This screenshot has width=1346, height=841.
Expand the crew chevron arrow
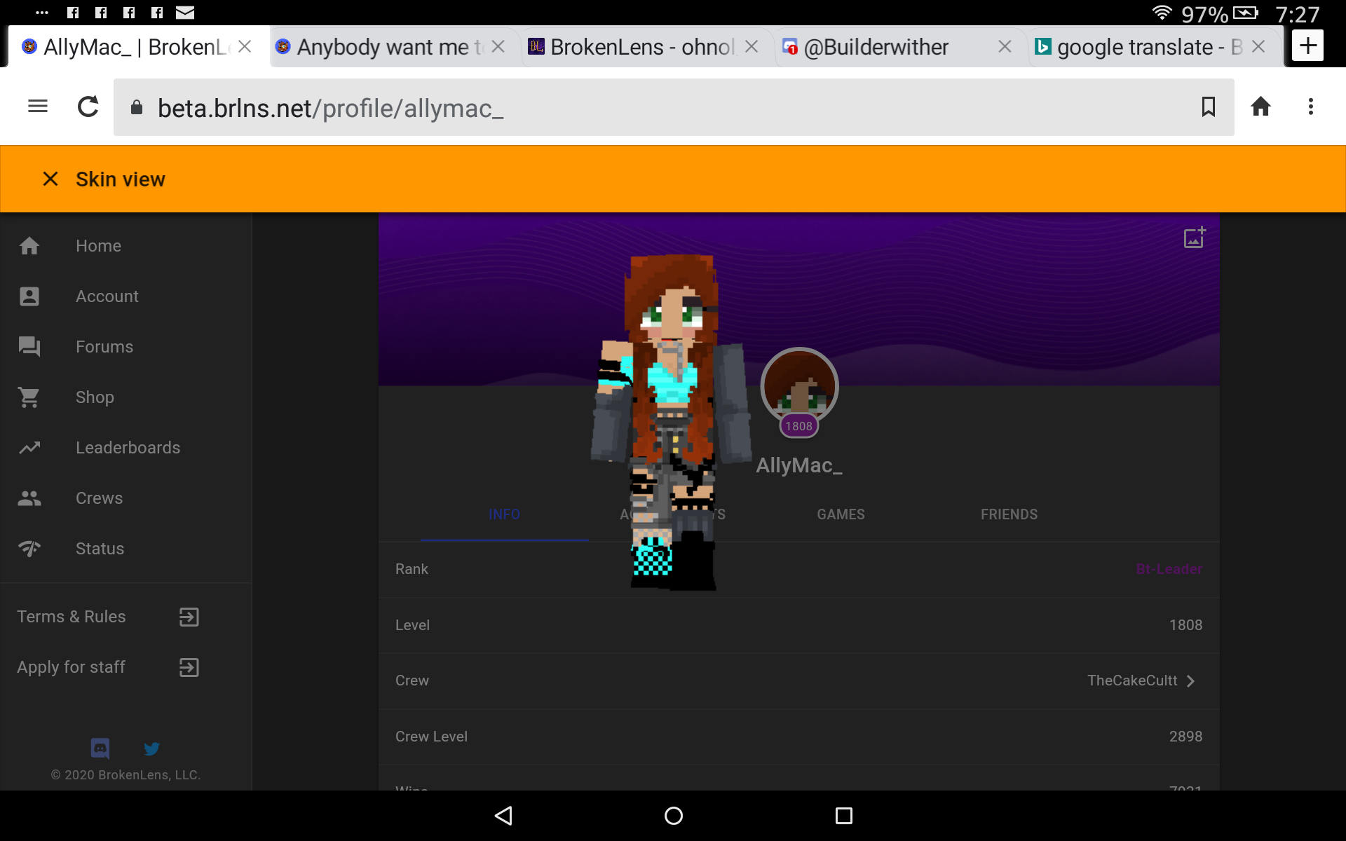coord(1190,681)
